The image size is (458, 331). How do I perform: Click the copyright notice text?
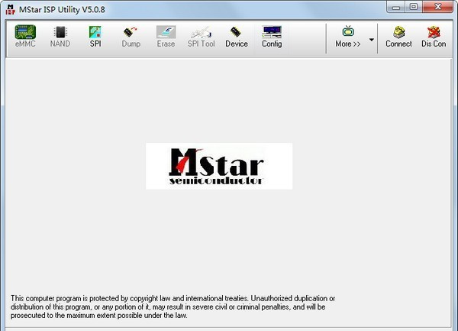click(173, 307)
